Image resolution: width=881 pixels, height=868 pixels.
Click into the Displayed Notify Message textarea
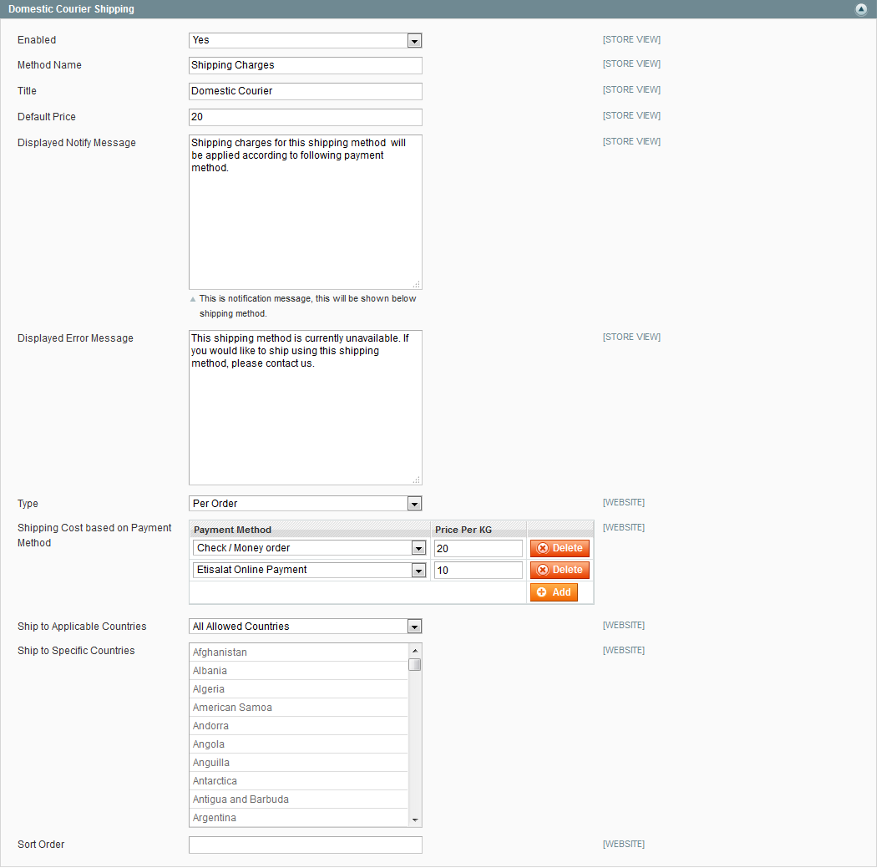pos(305,212)
